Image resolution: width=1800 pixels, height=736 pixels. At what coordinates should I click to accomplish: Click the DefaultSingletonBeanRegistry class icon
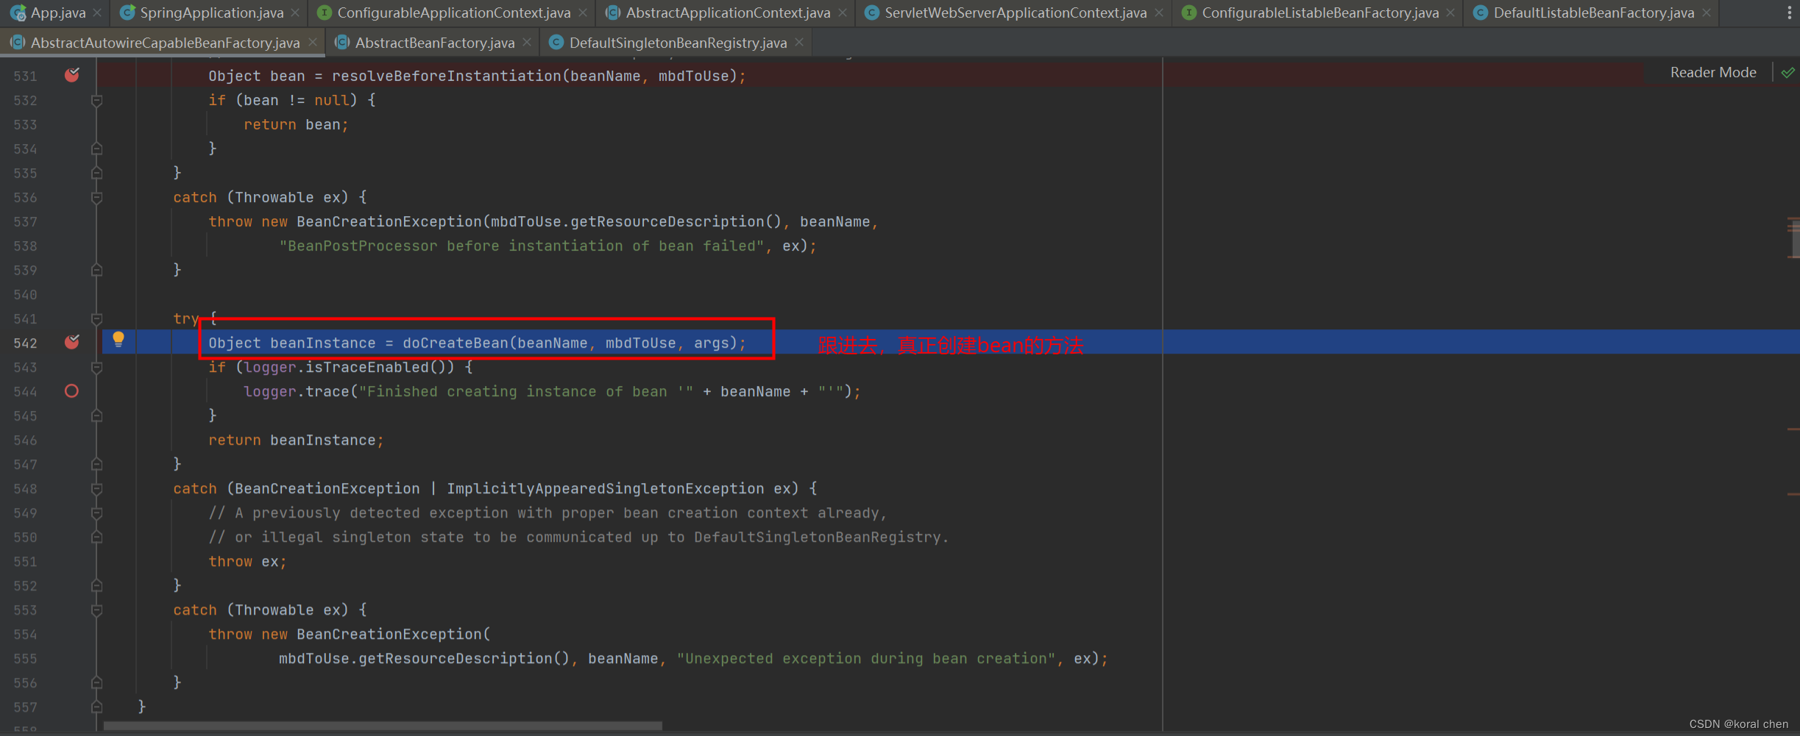pyautogui.click(x=556, y=43)
